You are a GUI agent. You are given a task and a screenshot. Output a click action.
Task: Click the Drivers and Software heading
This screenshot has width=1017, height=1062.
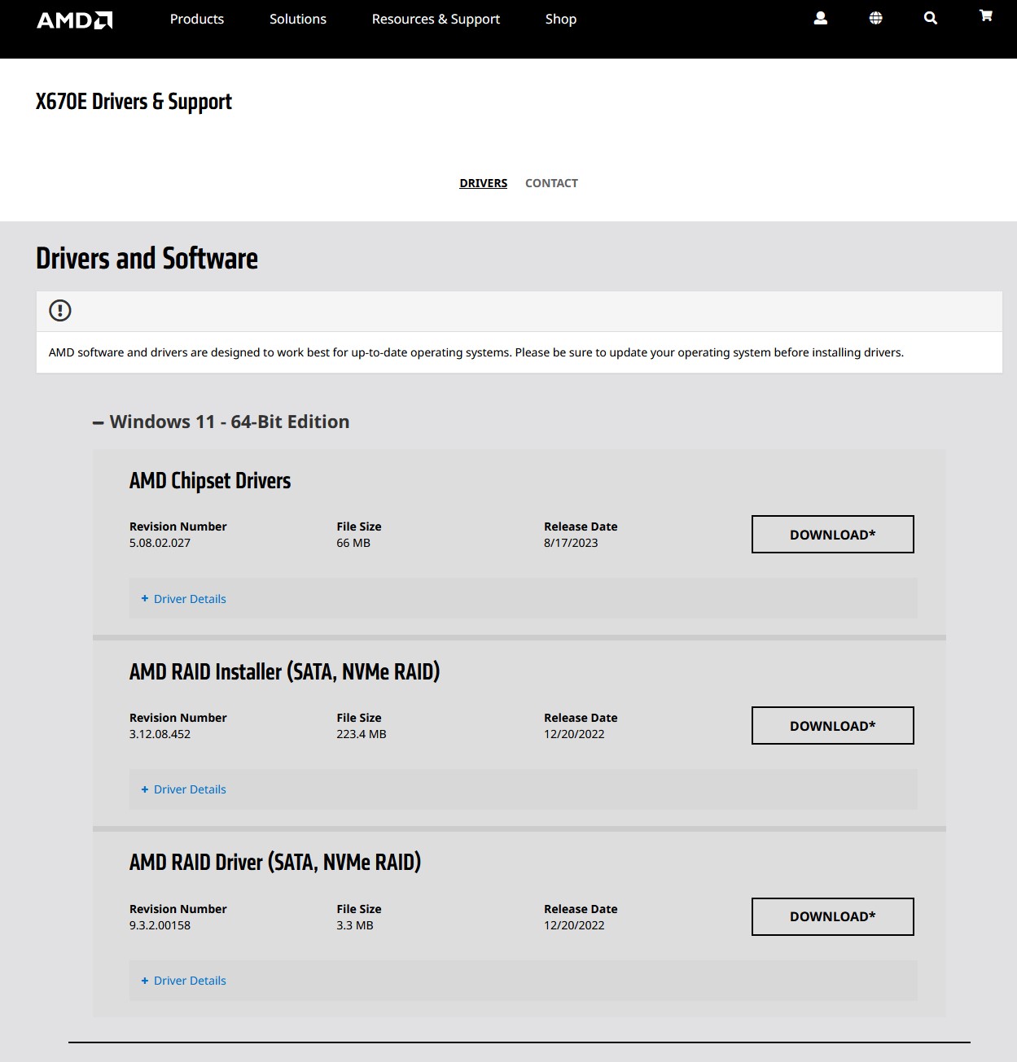click(x=147, y=258)
